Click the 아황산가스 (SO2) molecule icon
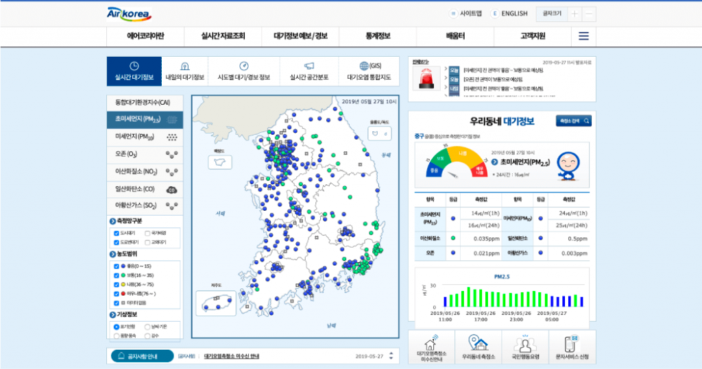 [172, 206]
